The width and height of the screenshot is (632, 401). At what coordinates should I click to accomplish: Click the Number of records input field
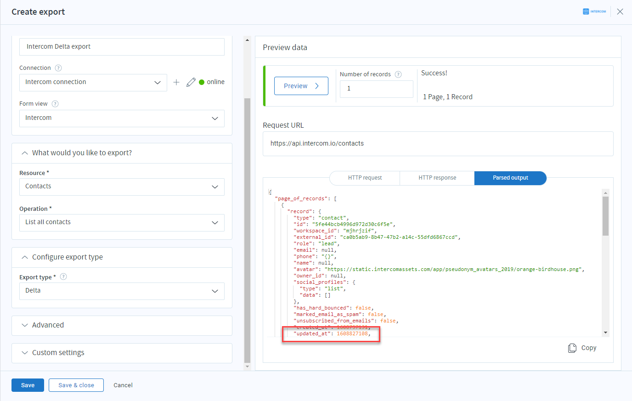(x=377, y=89)
